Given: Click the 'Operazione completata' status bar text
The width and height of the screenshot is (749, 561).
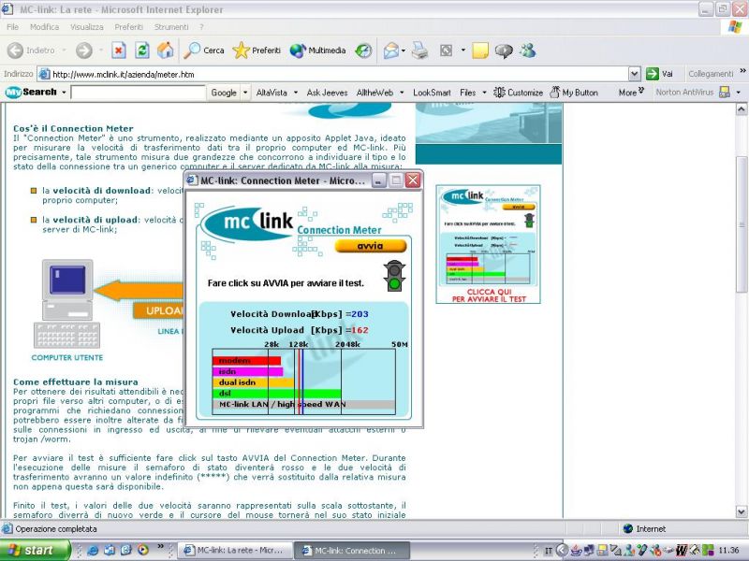Looking at the screenshot, I should 56,528.
